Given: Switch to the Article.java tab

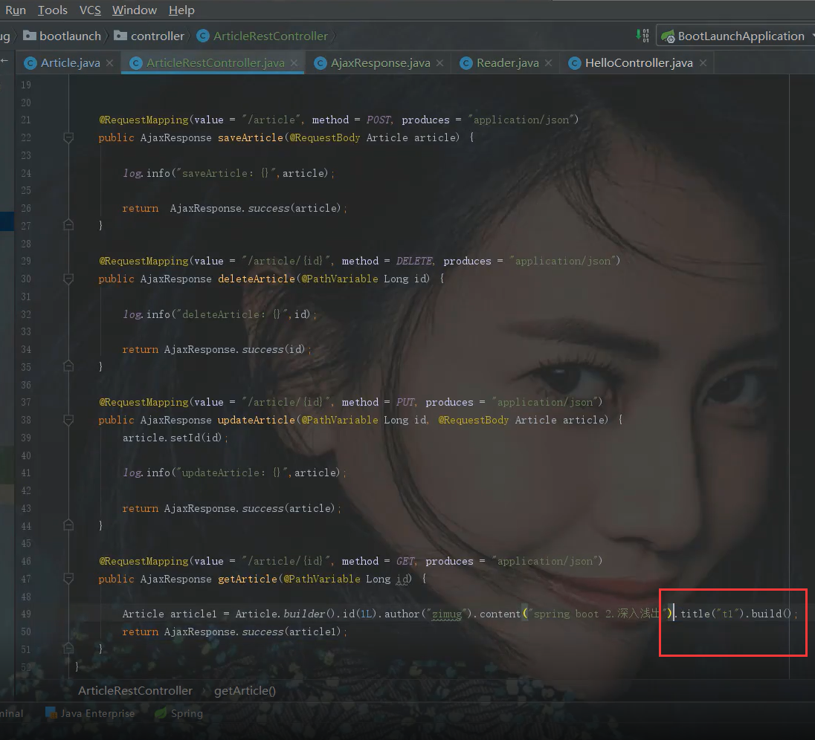Looking at the screenshot, I should click(x=70, y=63).
